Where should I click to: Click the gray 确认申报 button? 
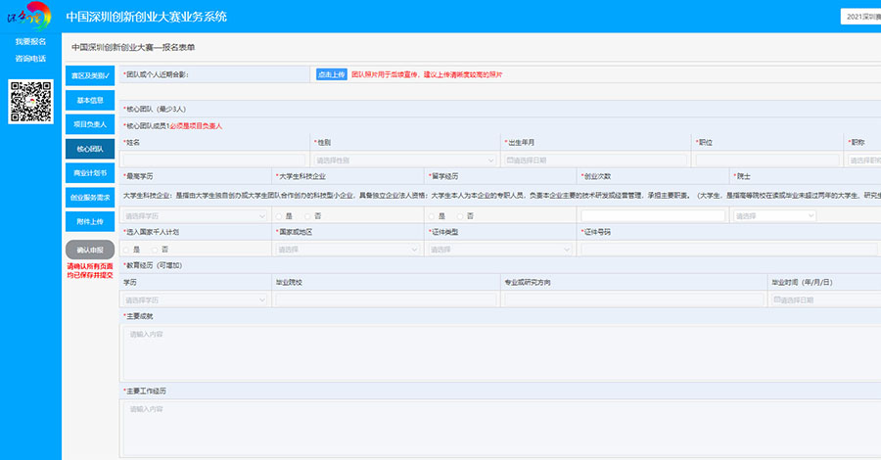[90, 250]
